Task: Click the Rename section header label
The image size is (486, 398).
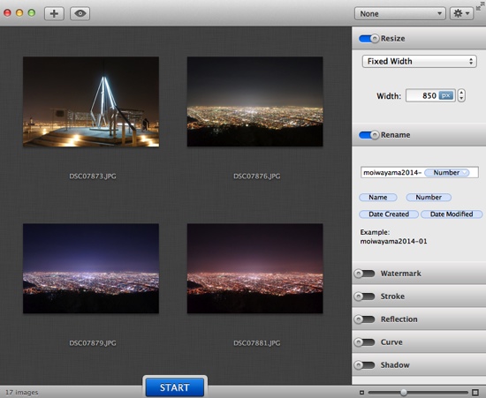Action: coord(395,135)
